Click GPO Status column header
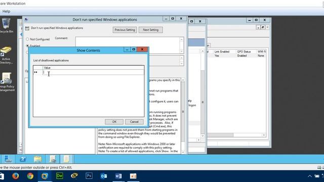Screen dimensions: 324x182 (244, 52)
